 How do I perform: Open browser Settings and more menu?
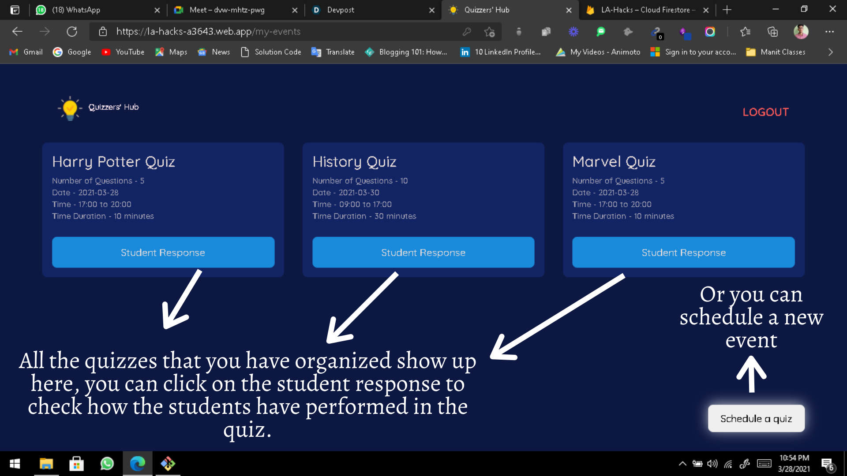click(829, 32)
